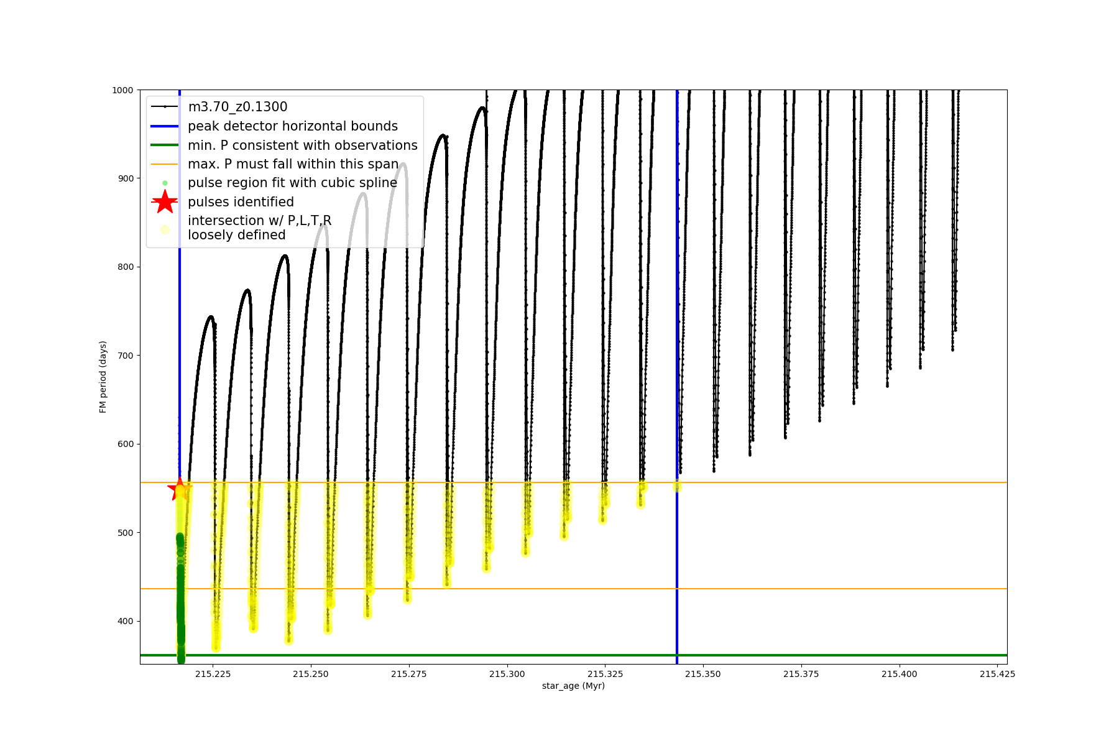
Task: Select 'min. P consistent with observations' legend text
Action: 303,145
